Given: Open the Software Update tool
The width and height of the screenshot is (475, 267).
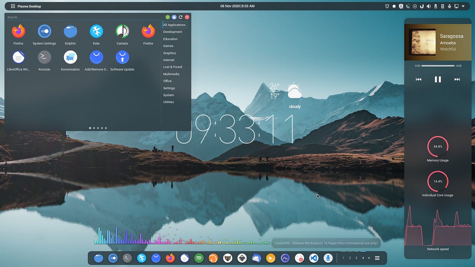Looking at the screenshot, I should click(x=122, y=57).
